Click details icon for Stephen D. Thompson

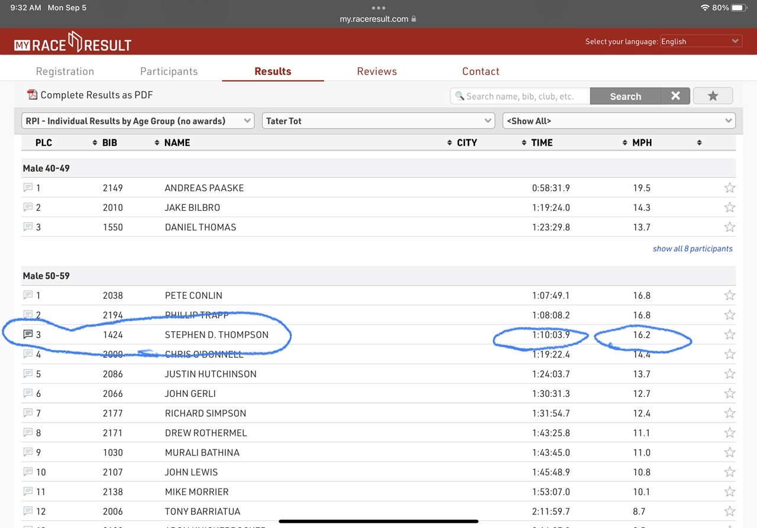[x=28, y=334]
